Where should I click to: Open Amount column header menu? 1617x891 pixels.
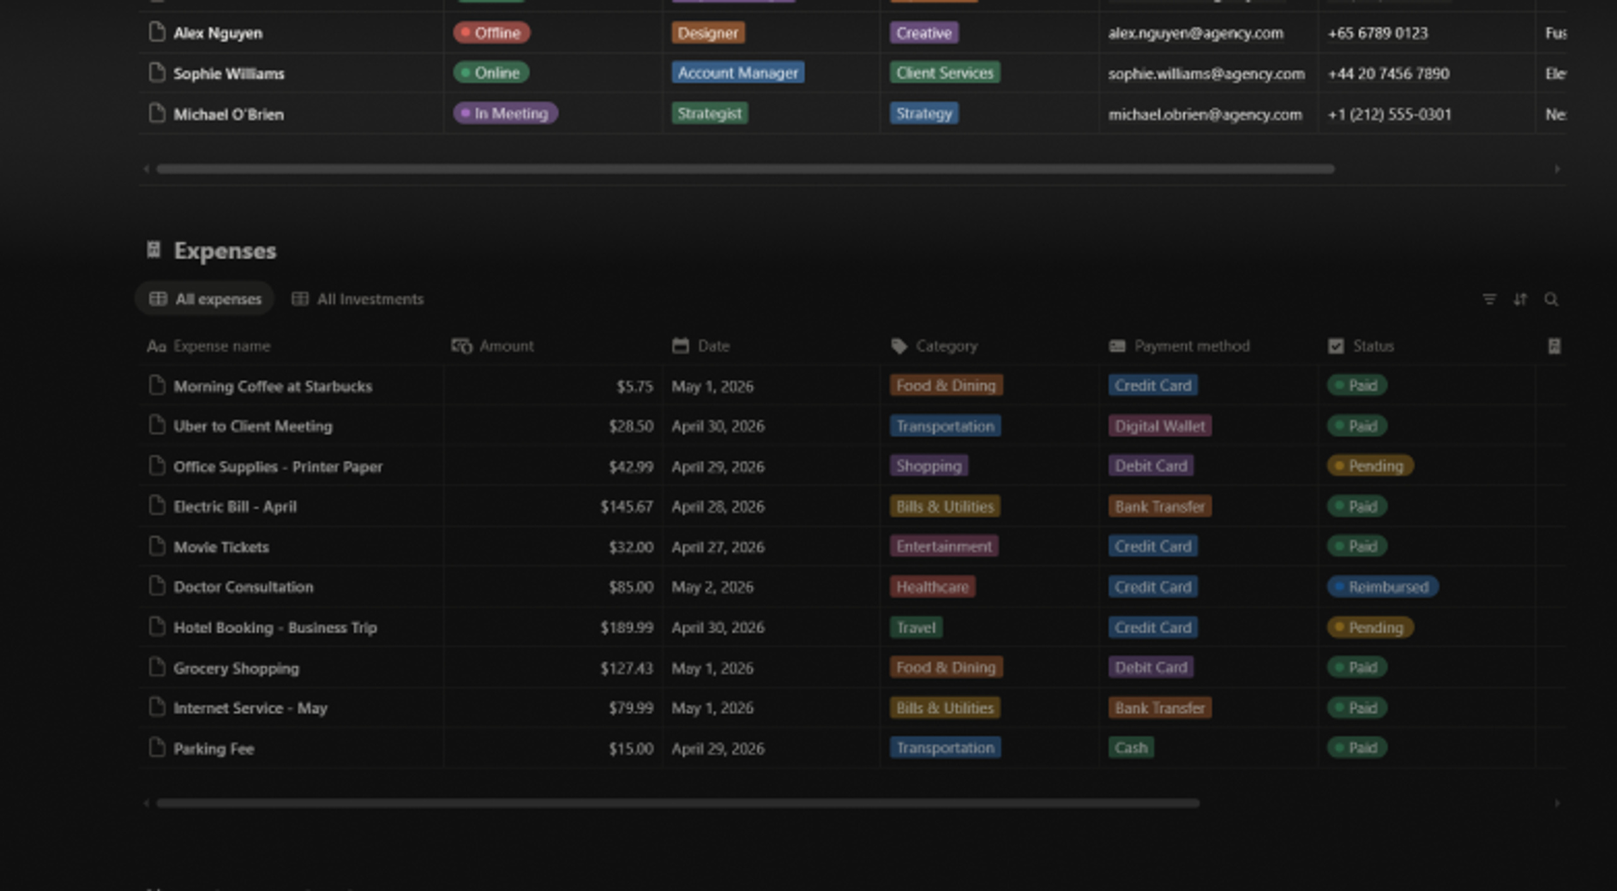(493, 346)
